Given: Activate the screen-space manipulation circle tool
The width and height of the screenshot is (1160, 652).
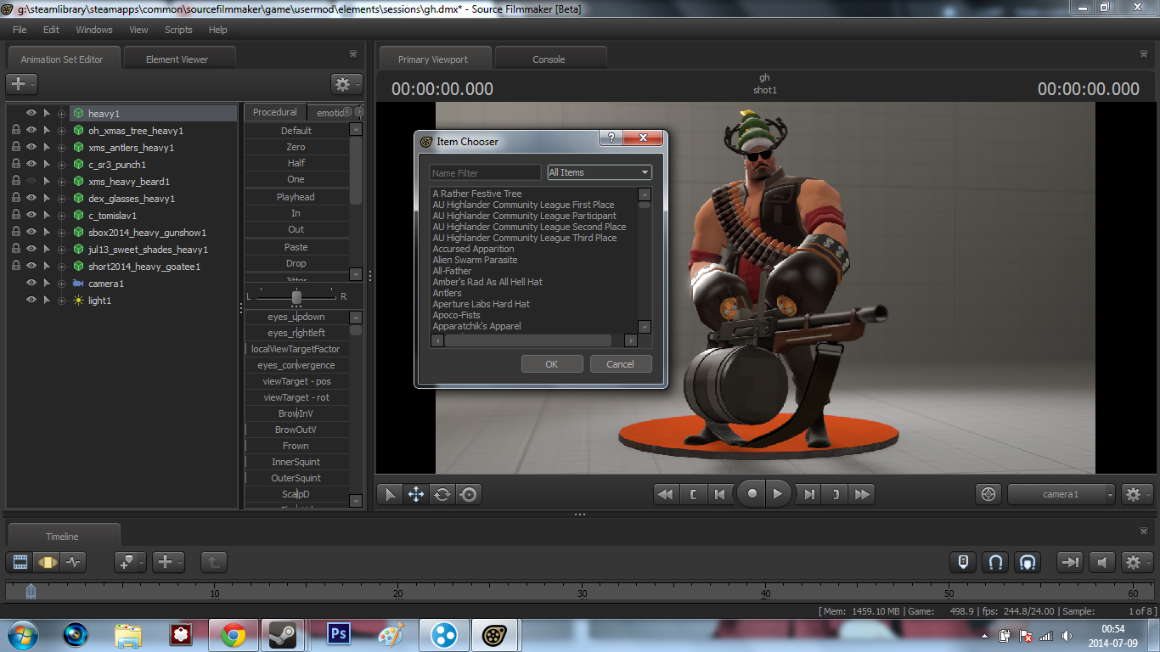Looking at the screenshot, I should click(469, 494).
